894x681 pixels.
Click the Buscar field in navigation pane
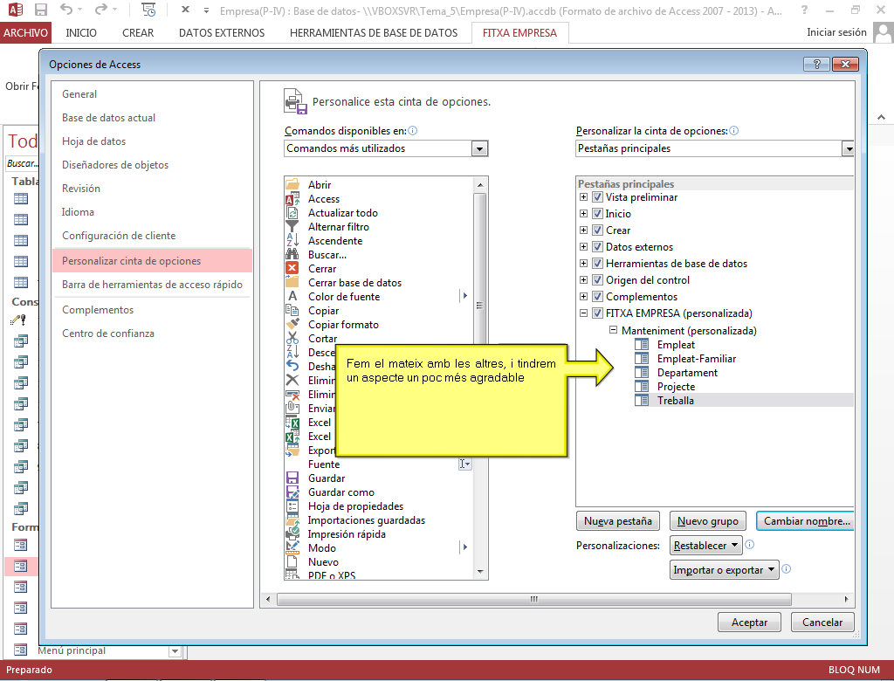23,163
